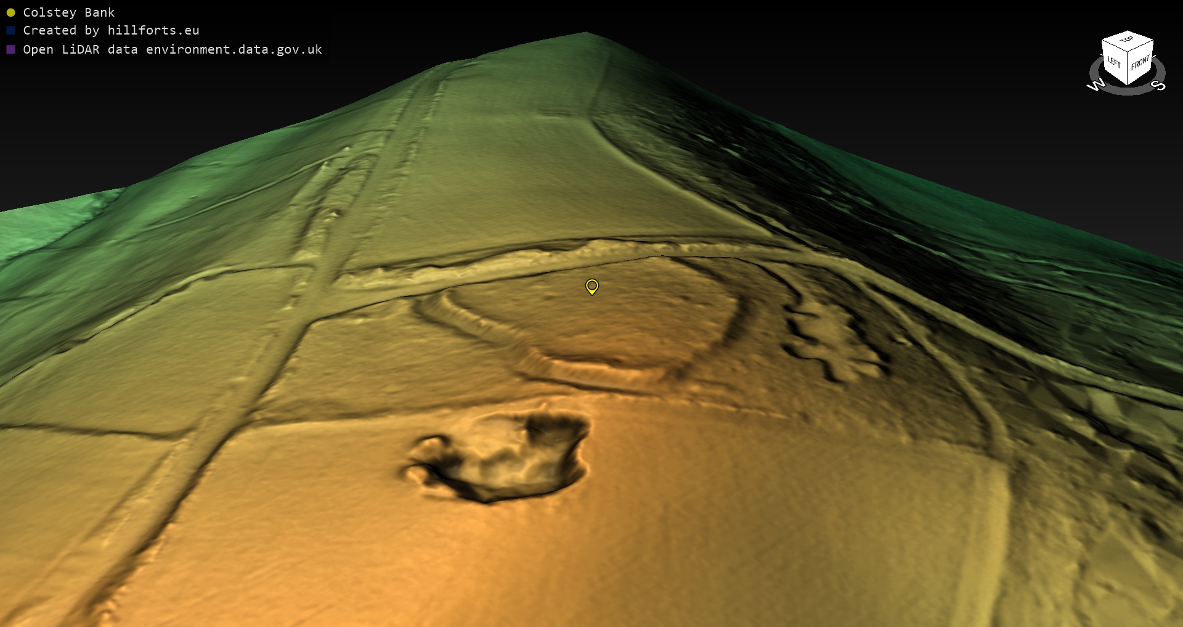The width and height of the screenshot is (1183, 627).
Task: Open the Created by hillforts.eu link
Action: [x=111, y=30]
